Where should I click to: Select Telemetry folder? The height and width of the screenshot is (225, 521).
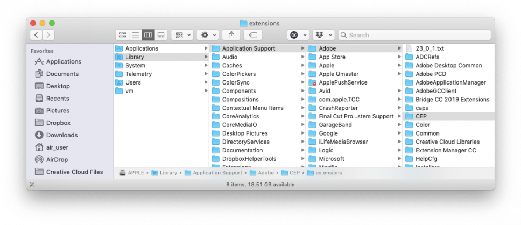click(161, 74)
